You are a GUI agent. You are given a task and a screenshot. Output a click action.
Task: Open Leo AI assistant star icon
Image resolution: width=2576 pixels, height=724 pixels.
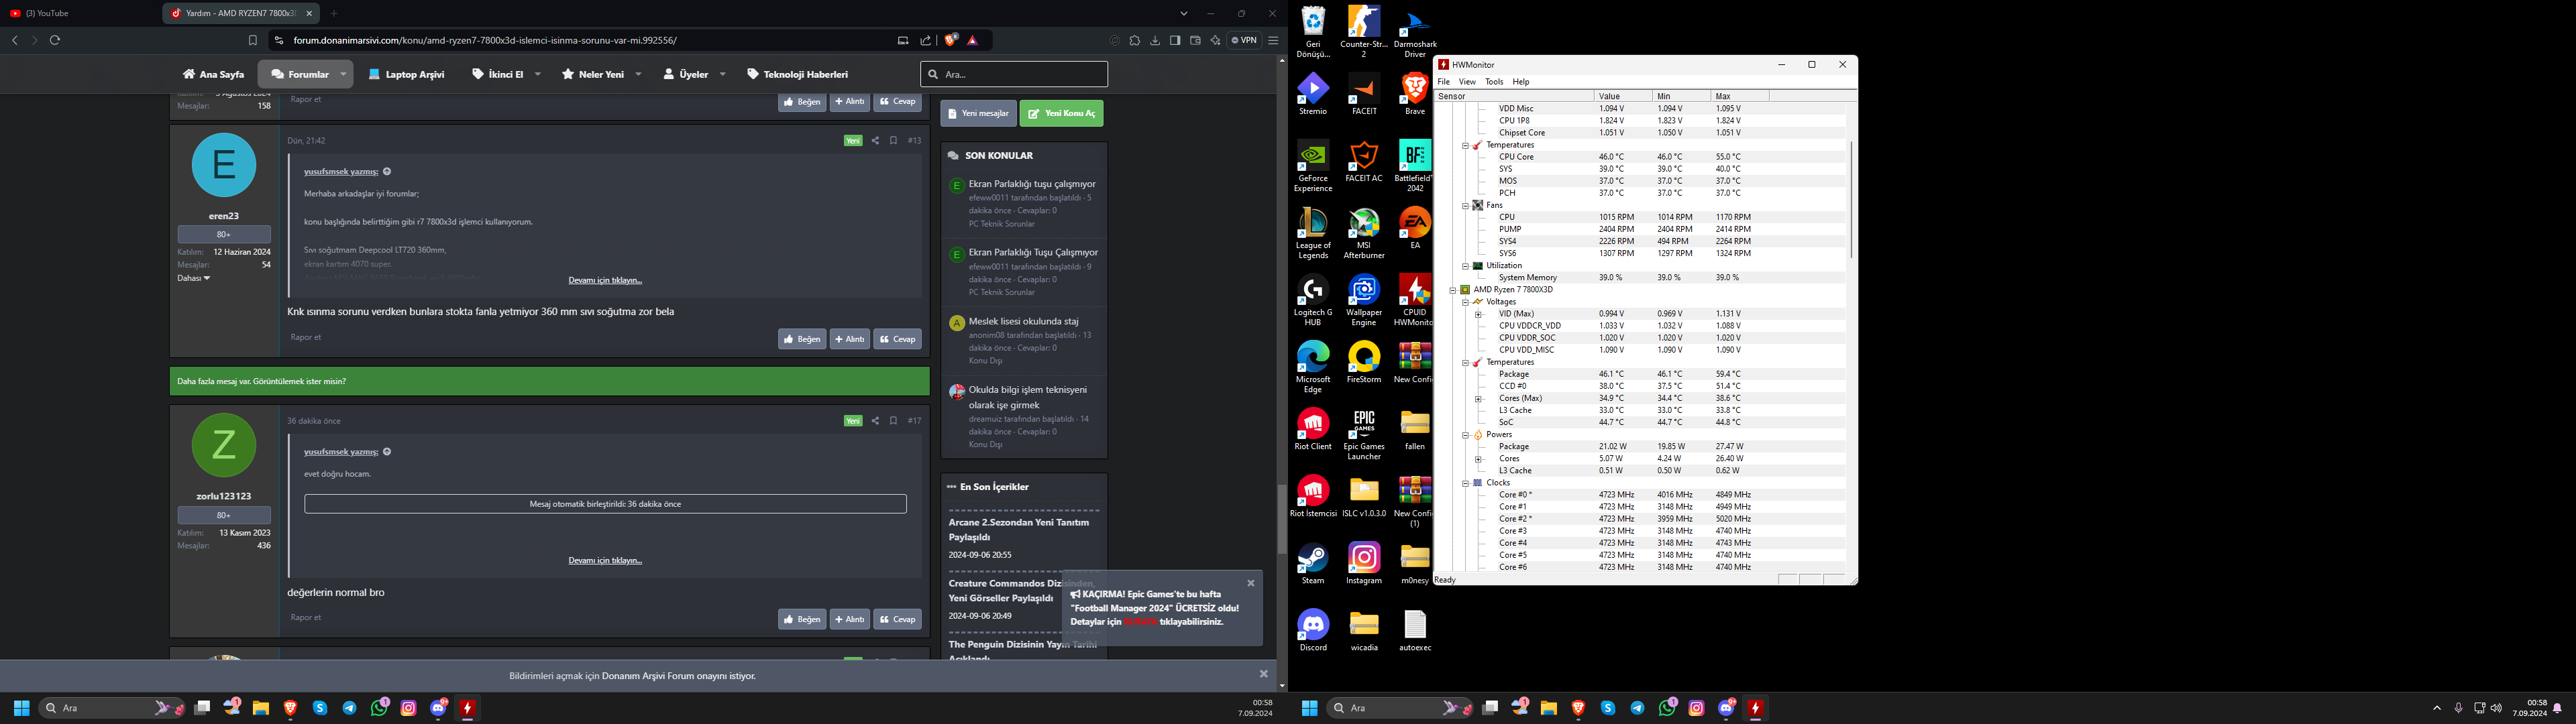point(1215,40)
